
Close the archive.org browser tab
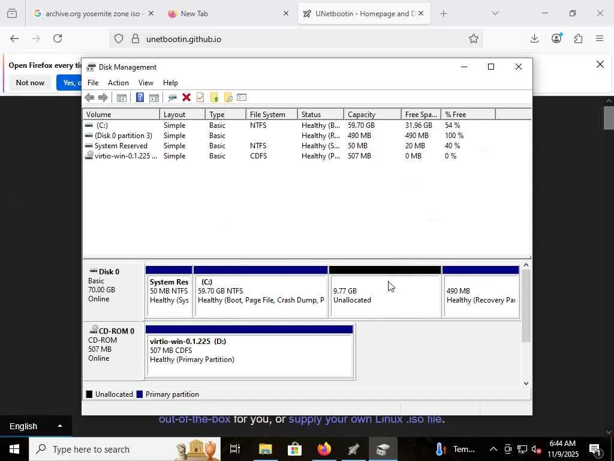151,13
